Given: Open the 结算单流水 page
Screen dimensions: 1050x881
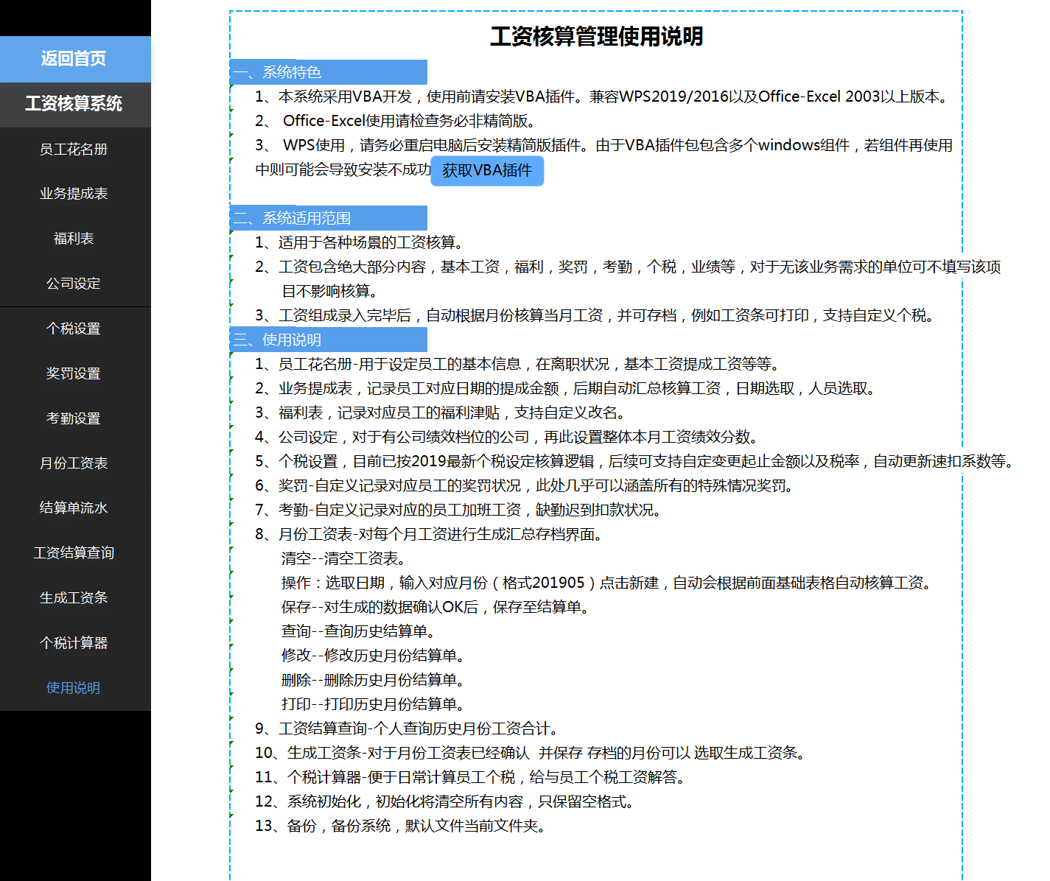Looking at the screenshot, I should point(74,508).
